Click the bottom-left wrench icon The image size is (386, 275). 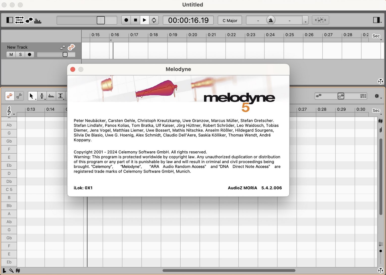tap(11, 271)
